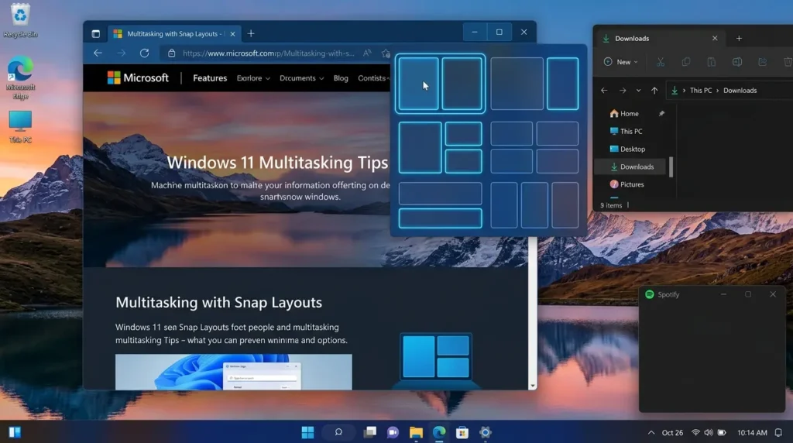Screen dimensions: 793x443
Task: Click the Share icon in File Explorer
Action: pyautogui.click(x=763, y=62)
